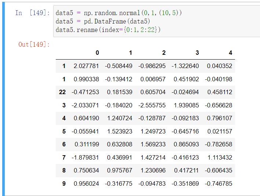This screenshot has height=196, width=260.
Task: Select column header 2
Action: pos(164,53)
